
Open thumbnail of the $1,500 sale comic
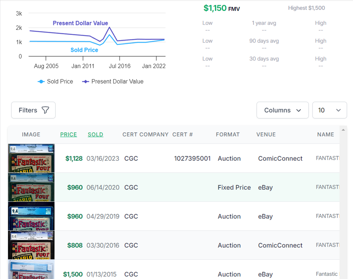pos(31,269)
